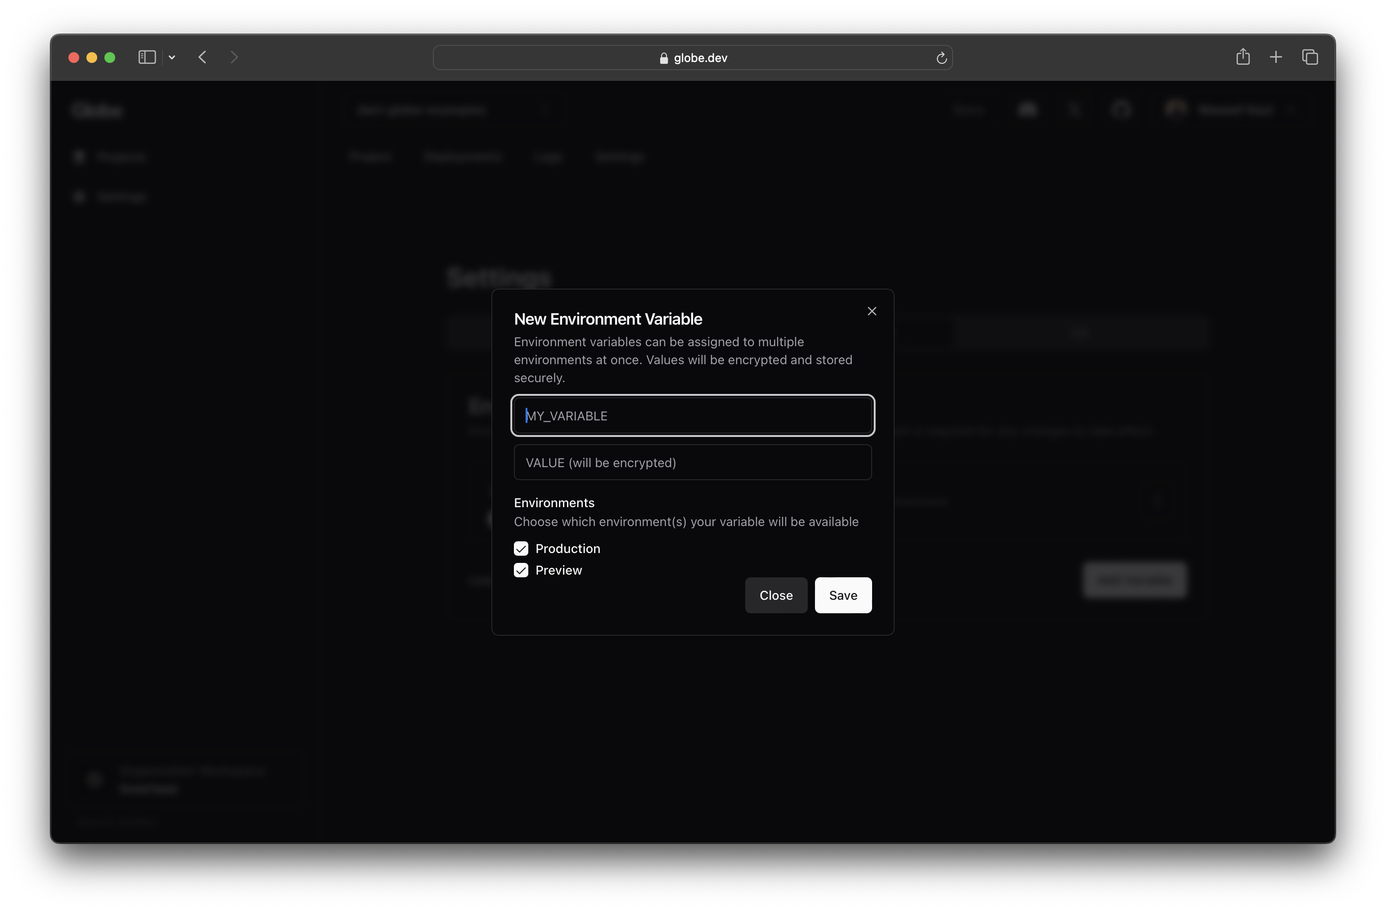Open the sidebar options chevron dropdown
The width and height of the screenshot is (1386, 910).
[x=172, y=57]
